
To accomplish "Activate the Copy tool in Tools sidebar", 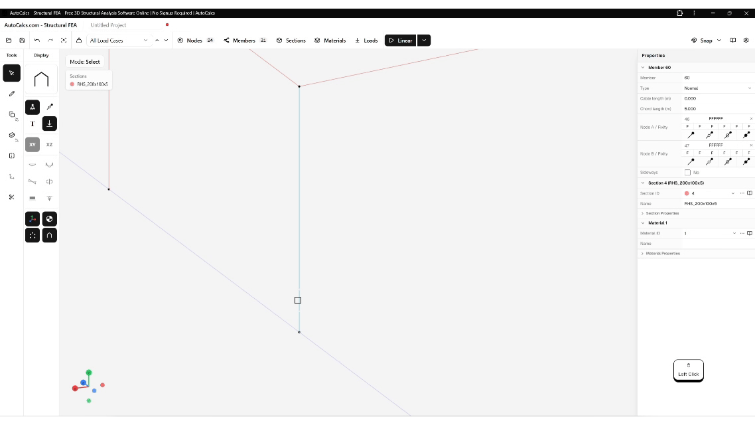I will click(x=11, y=114).
